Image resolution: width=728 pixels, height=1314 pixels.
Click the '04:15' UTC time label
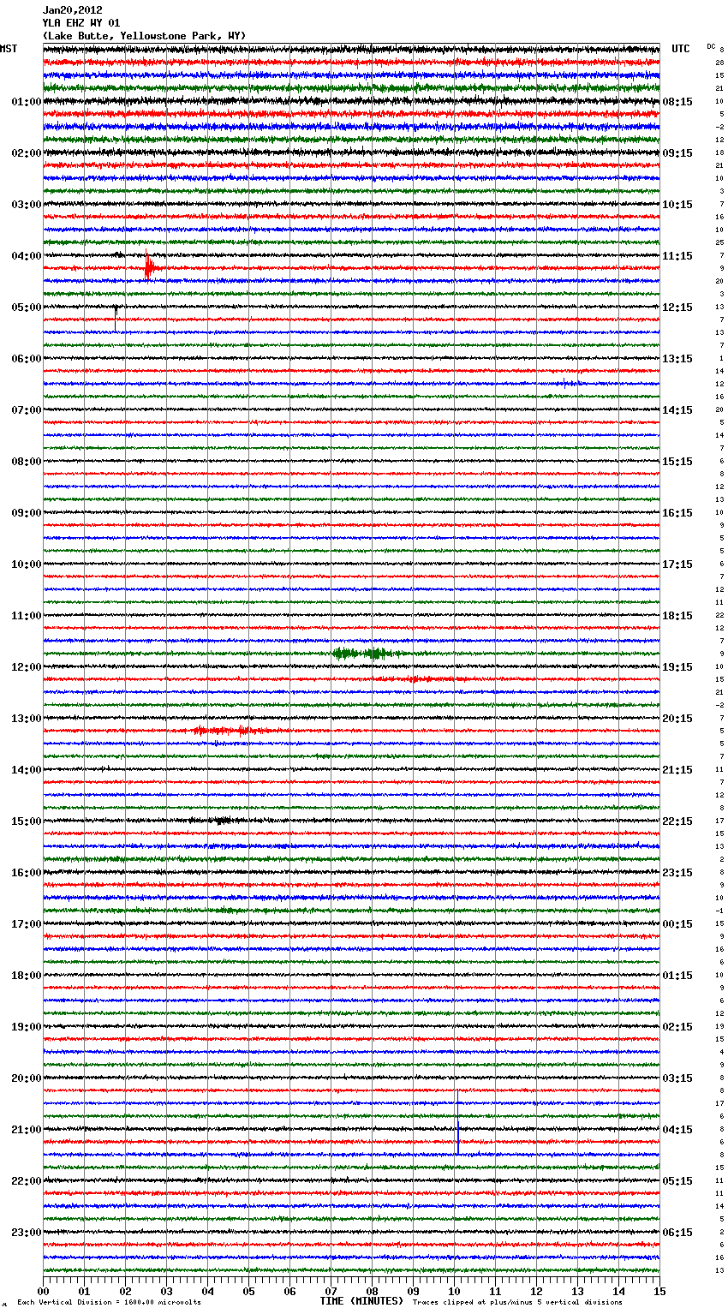pyautogui.click(x=677, y=1130)
